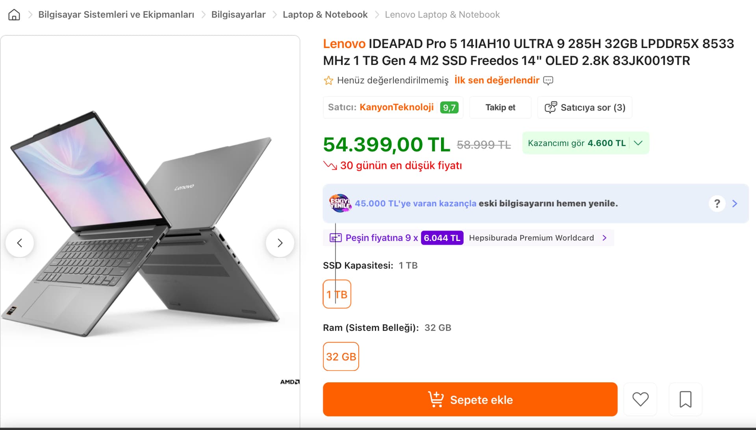
Task: Open the KanyonTeknoloji seller link
Action: tap(397, 107)
